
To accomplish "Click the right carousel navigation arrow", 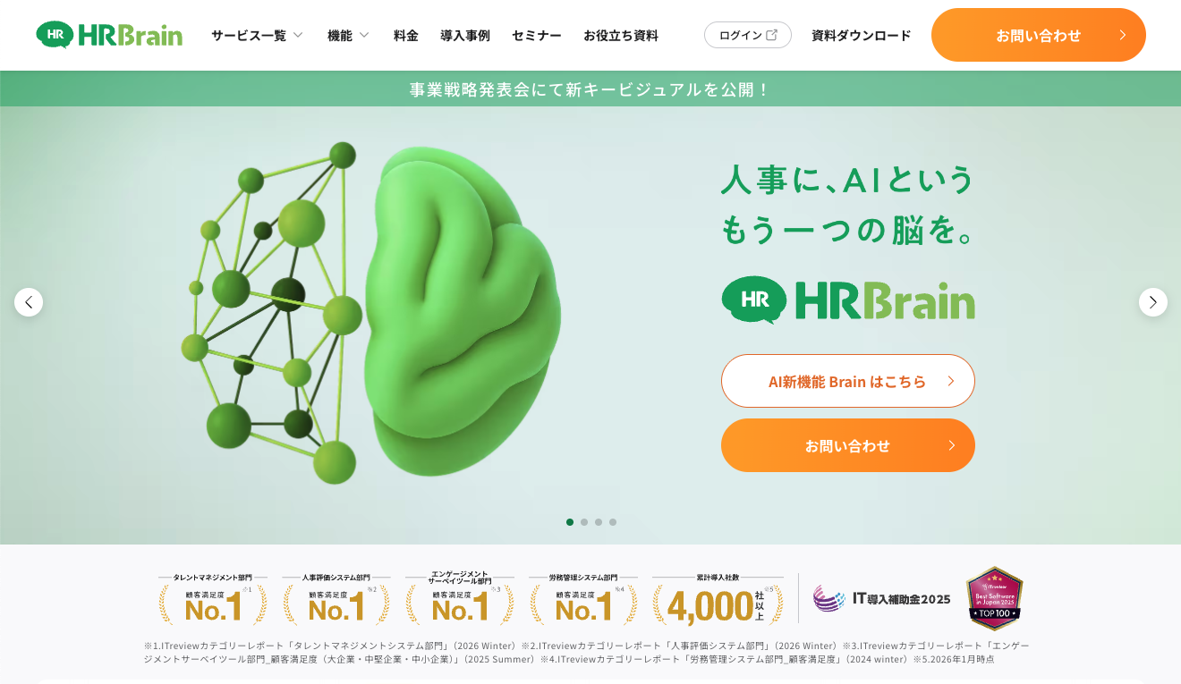I will coord(1153,302).
